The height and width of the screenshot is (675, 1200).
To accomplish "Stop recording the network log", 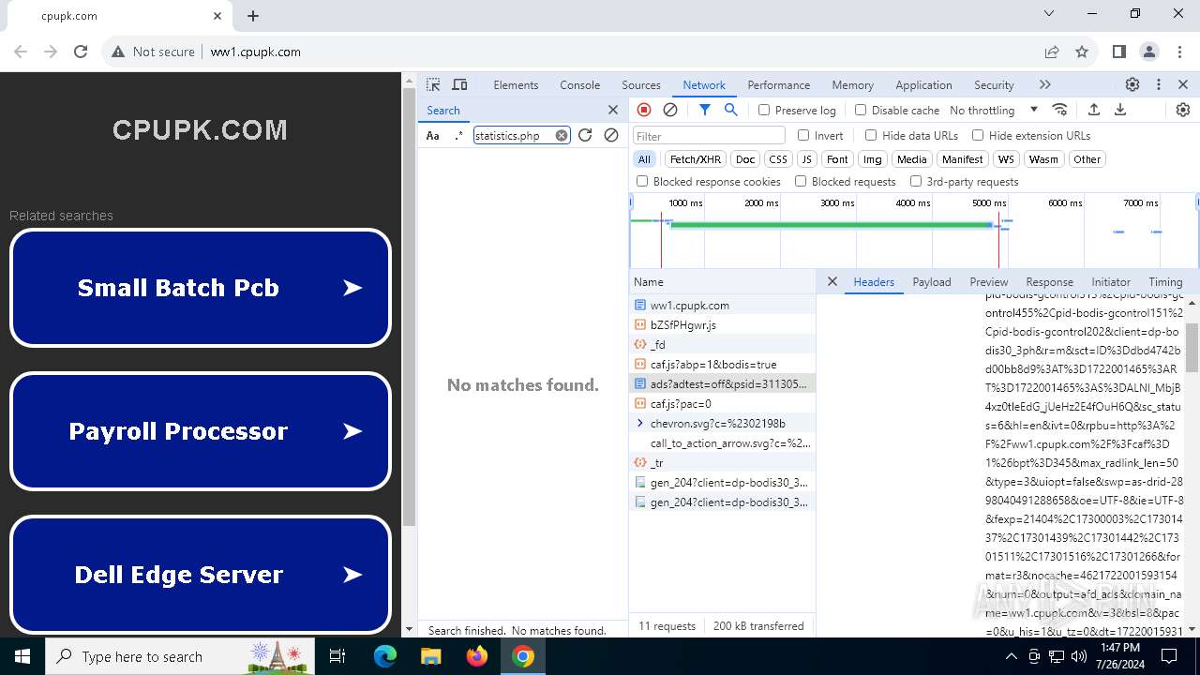I will pos(644,110).
